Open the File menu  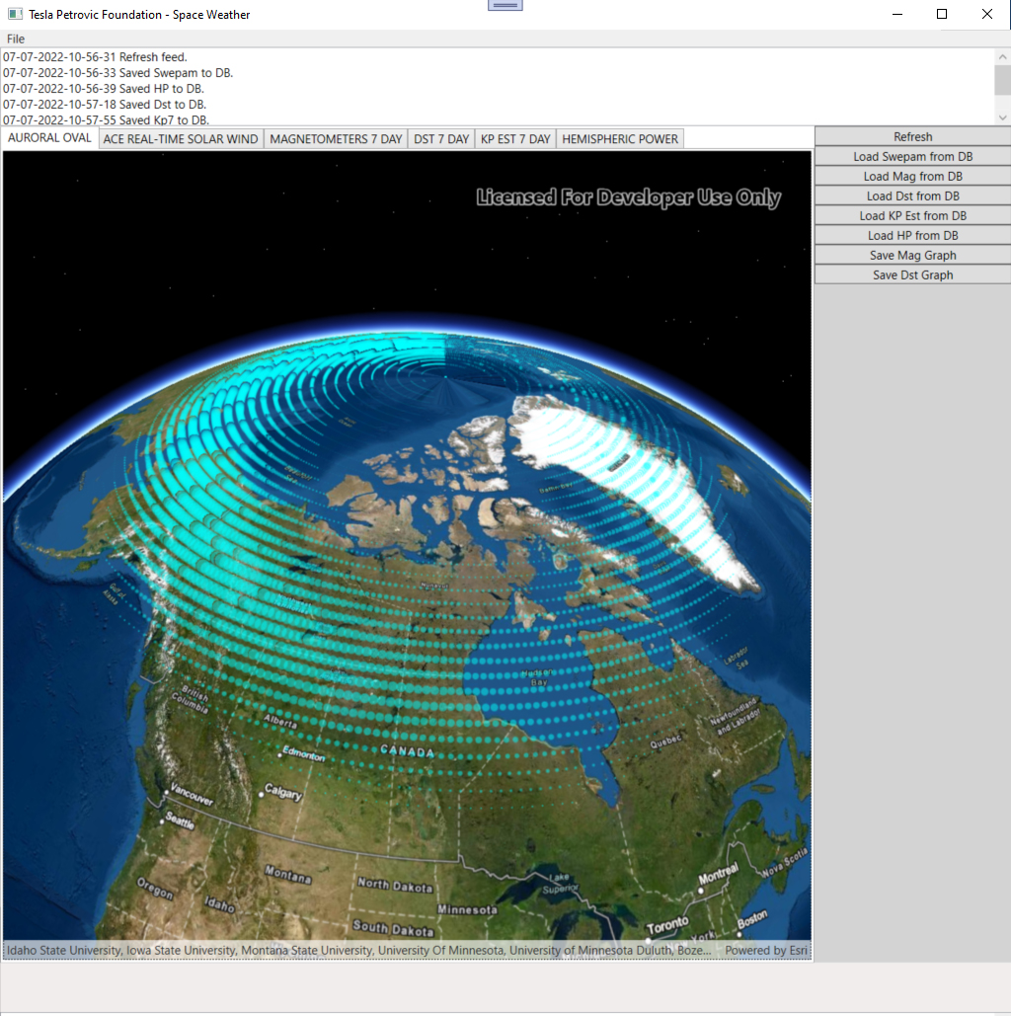click(x=16, y=39)
